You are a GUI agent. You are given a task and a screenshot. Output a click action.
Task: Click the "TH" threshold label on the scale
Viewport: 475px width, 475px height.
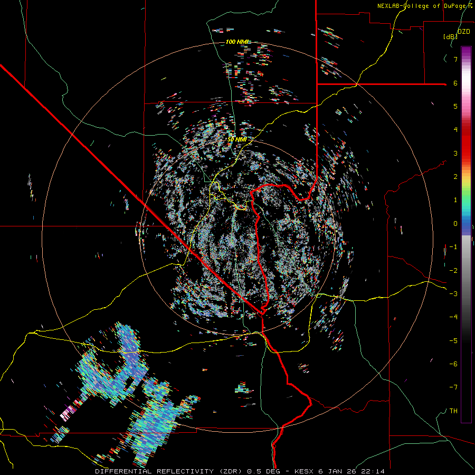(453, 411)
